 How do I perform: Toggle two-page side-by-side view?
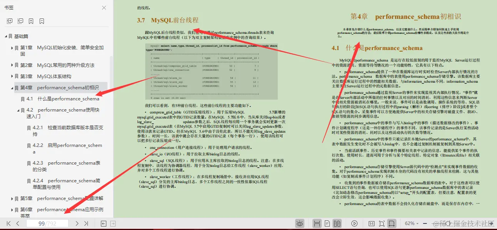click(337, 223)
